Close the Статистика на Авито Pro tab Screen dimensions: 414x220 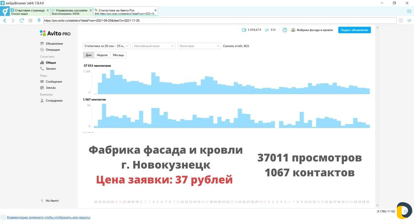point(156,10)
